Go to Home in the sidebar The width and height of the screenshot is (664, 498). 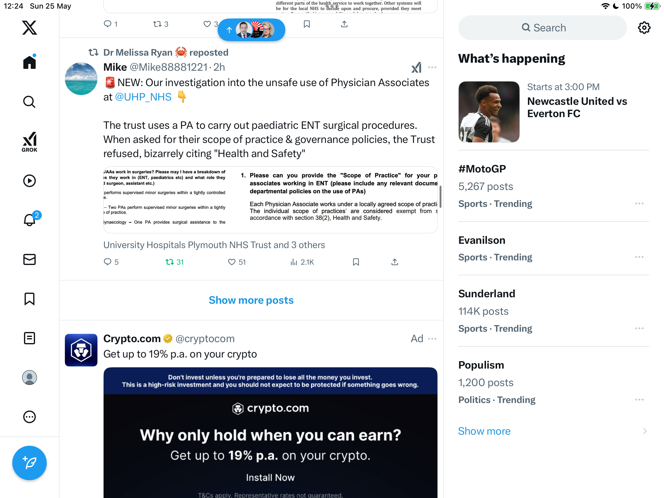tap(30, 62)
